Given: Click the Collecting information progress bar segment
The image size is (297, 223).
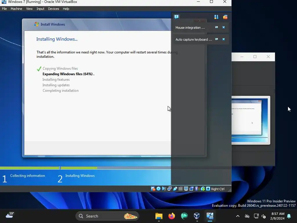Looking at the screenshot, I should click(30, 168).
